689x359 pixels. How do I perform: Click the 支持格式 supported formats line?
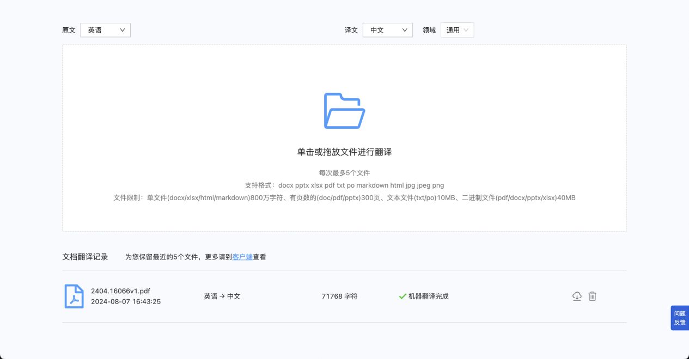click(x=344, y=185)
